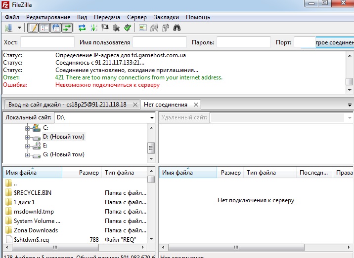Refresh file and folder lists

point(82,28)
